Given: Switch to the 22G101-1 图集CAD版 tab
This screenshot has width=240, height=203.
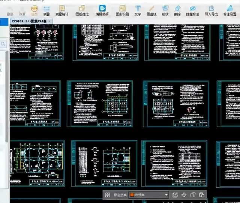Looking at the screenshot, I should point(30,21).
